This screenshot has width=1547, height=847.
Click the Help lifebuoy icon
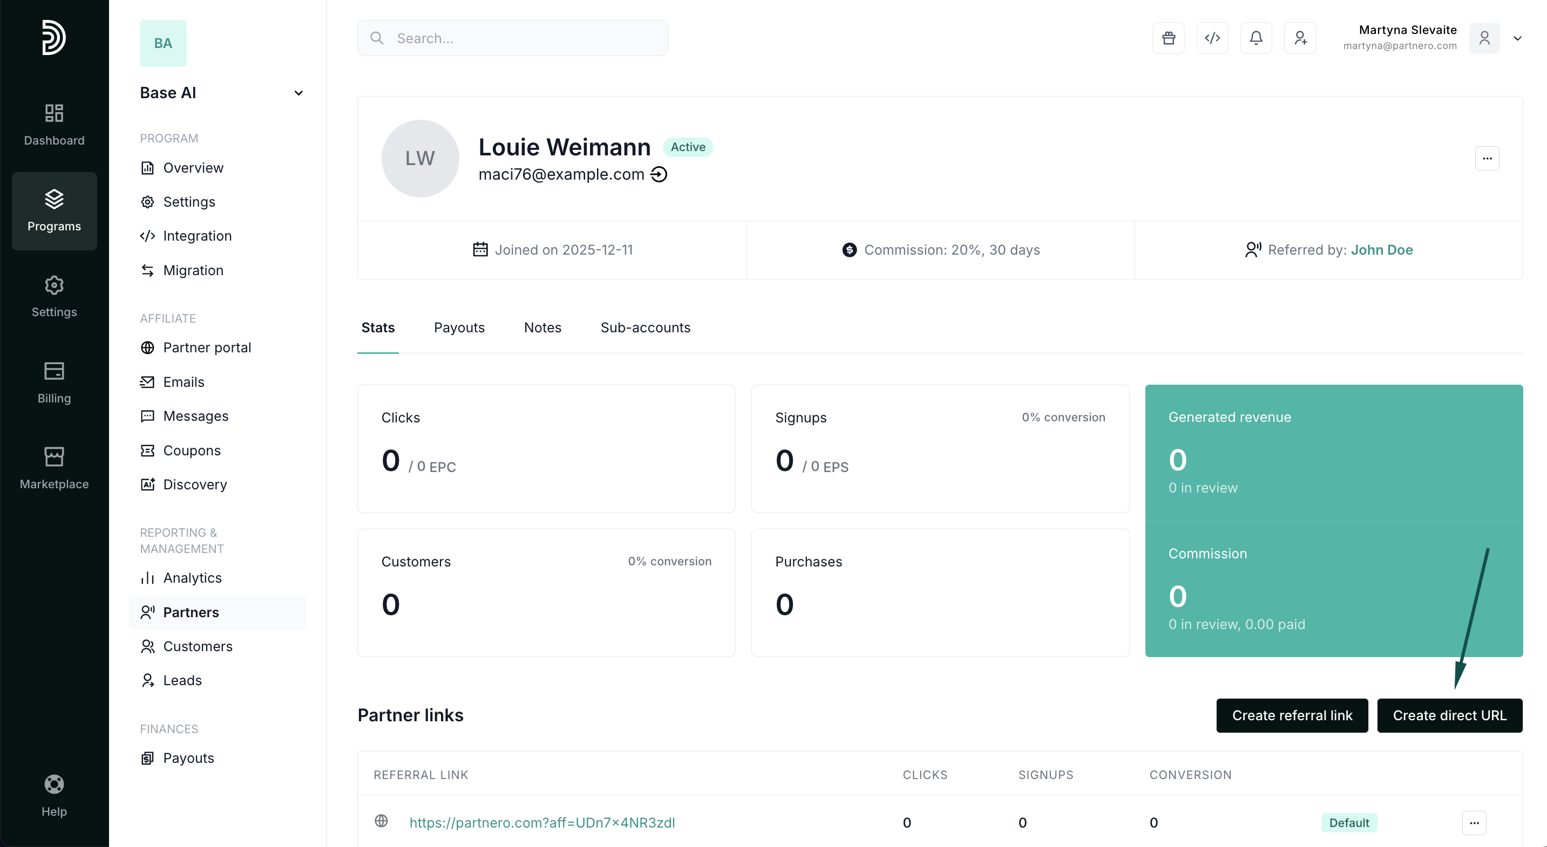point(54,784)
